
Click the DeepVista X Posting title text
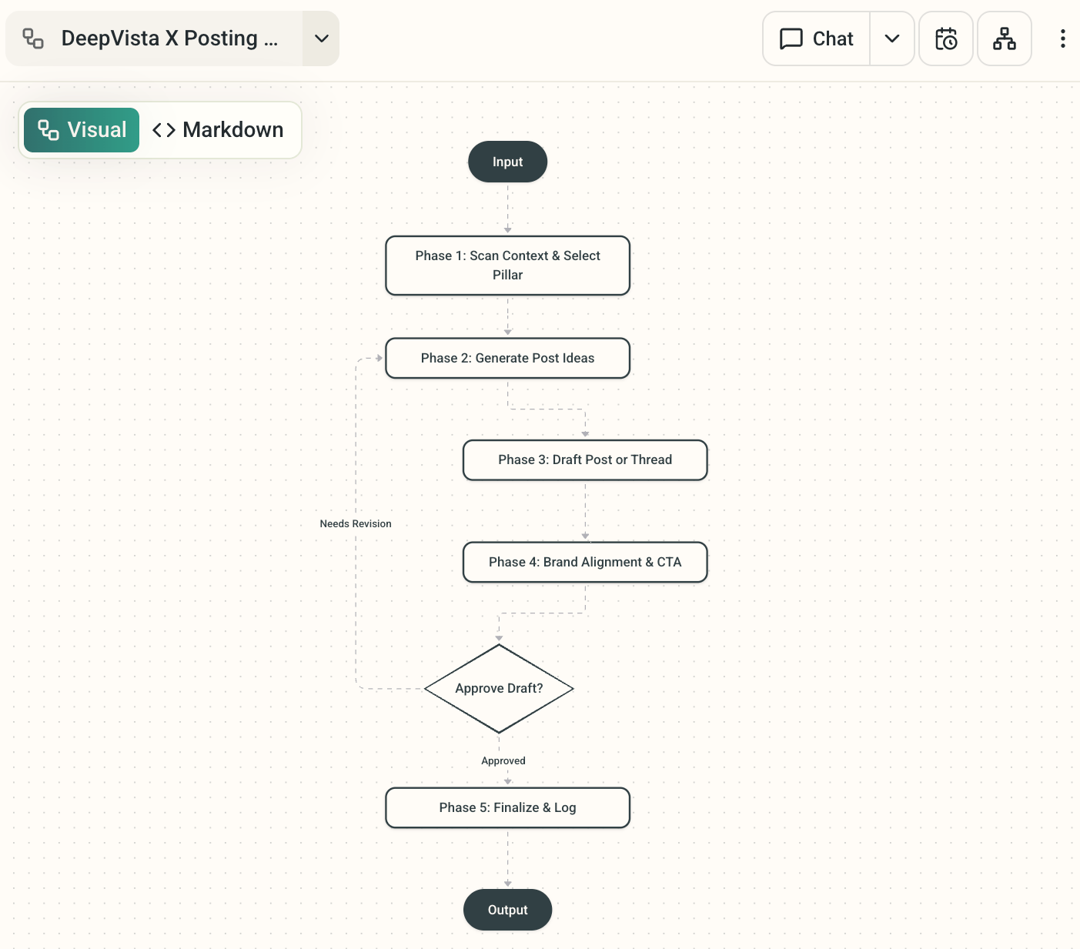pos(169,38)
